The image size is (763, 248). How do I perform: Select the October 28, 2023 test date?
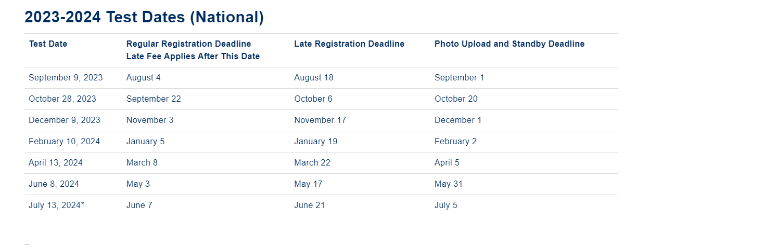pos(62,99)
